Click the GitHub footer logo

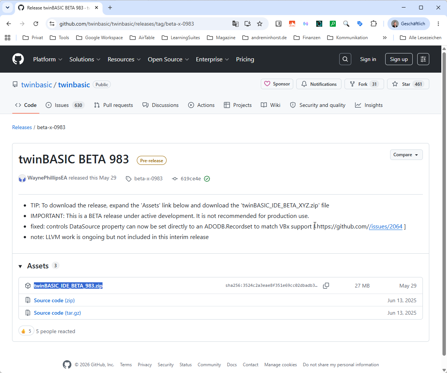pos(67,364)
